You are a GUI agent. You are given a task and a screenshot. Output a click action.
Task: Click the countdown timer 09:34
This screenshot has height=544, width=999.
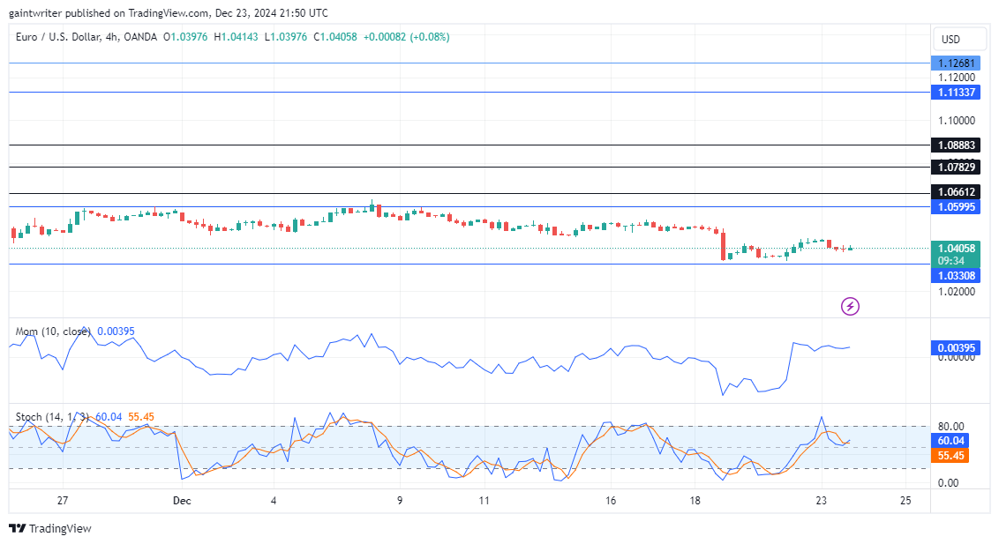[950, 261]
